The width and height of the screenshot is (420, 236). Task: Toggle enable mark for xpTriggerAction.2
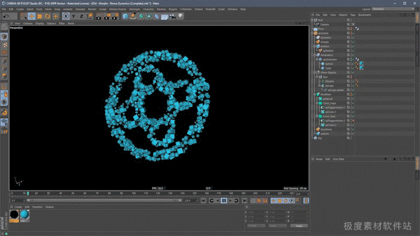(x=353, y=120)
